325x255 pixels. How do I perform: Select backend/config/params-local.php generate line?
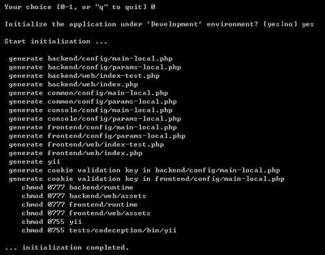coord(95,67)
